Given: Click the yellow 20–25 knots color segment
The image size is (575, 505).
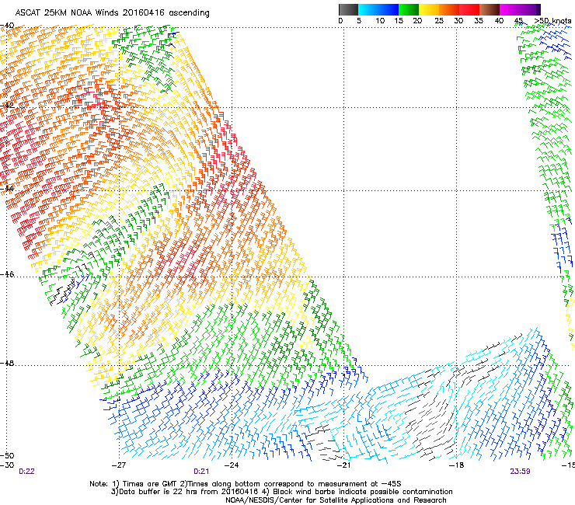Looking at the screenshot, I should pos(429,9).
